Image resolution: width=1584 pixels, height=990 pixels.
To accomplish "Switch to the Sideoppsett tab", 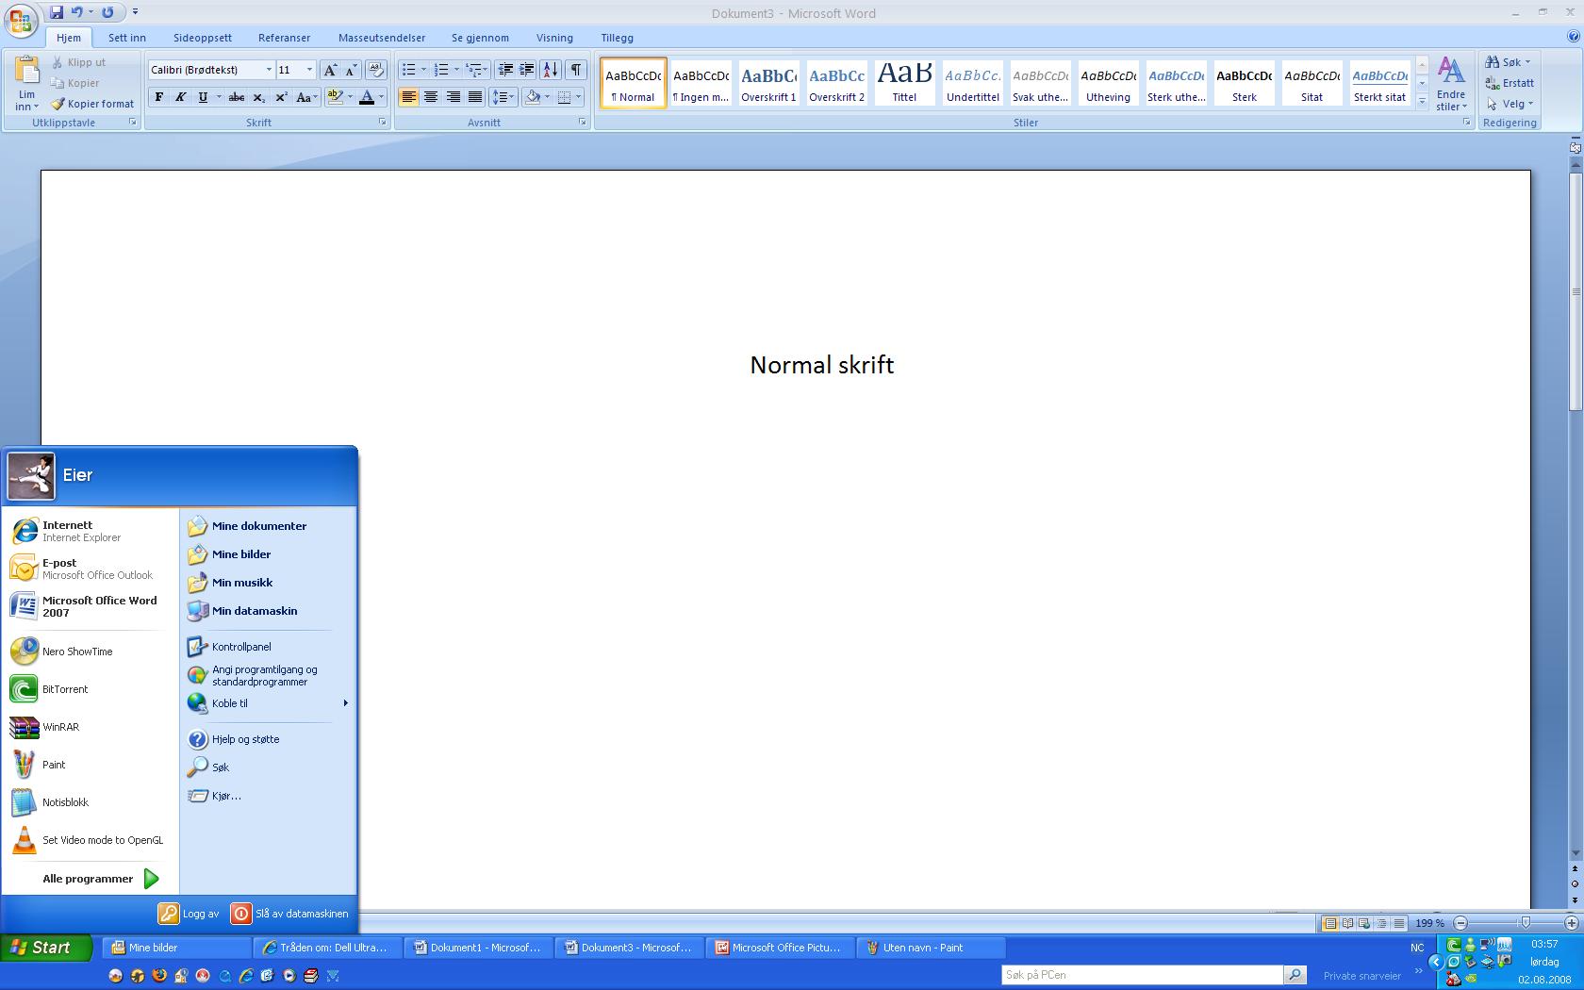I will [x=203, y=38].
